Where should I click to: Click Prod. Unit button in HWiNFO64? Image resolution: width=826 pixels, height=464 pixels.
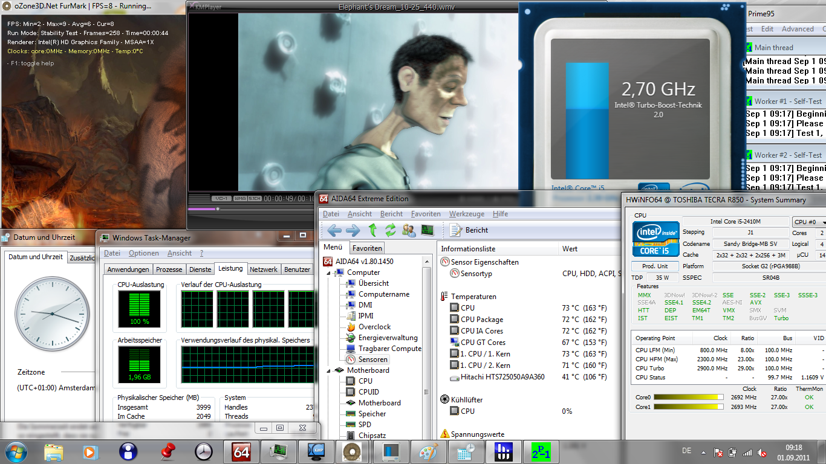655,266
